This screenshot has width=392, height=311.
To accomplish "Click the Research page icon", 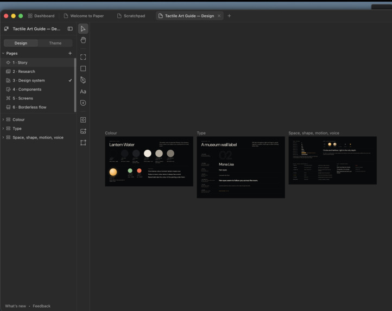I will coord(8,72).
